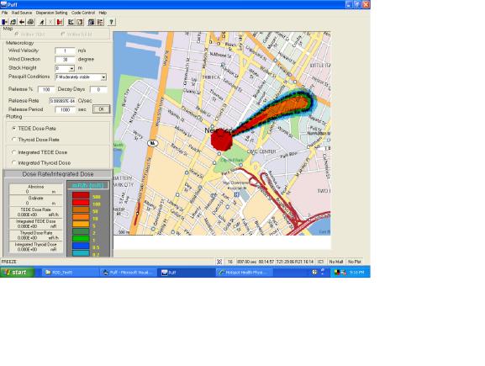Click the second toolbar icon
Screen dimensions: 485x366
(13, 22)
